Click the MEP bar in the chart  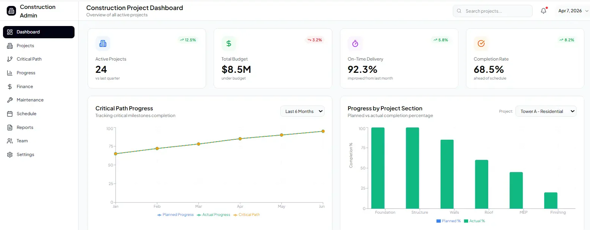coord(516,190)
